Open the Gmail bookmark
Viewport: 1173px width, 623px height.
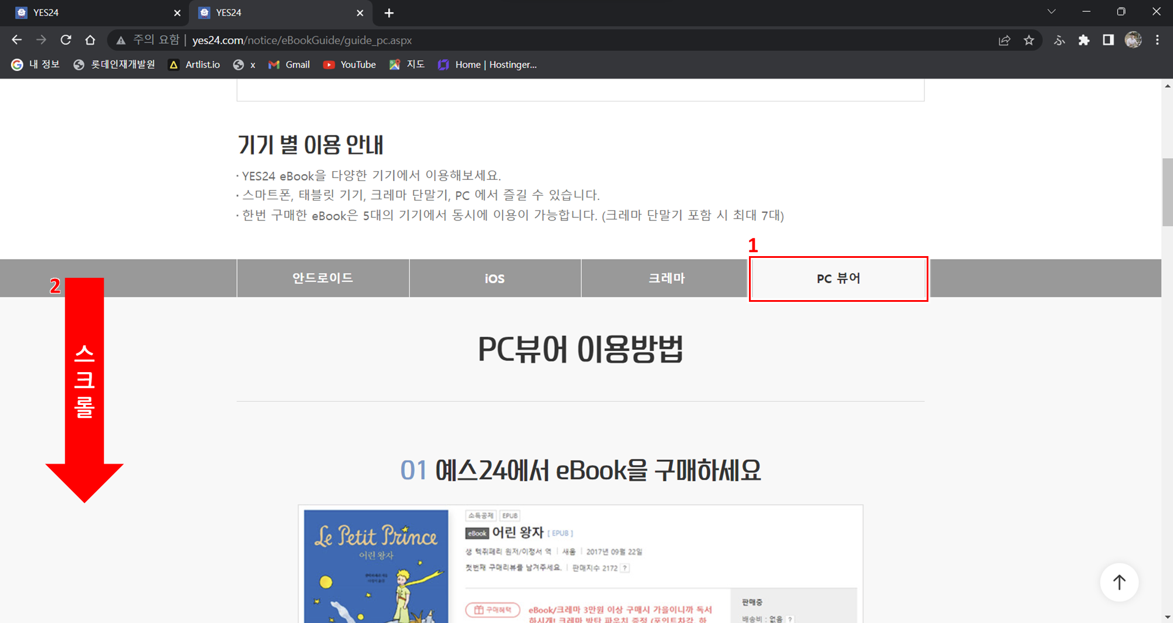click(289, 64)
